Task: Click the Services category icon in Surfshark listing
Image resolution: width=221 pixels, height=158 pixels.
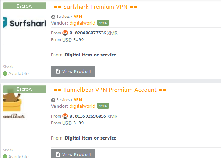Action: click(53, 17)
